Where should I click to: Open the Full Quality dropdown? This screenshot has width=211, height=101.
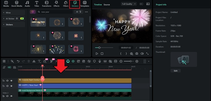click(x=129, y=4)
